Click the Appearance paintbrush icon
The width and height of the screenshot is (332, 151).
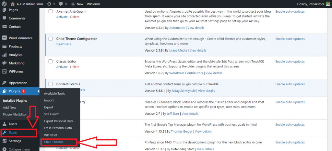5,83
